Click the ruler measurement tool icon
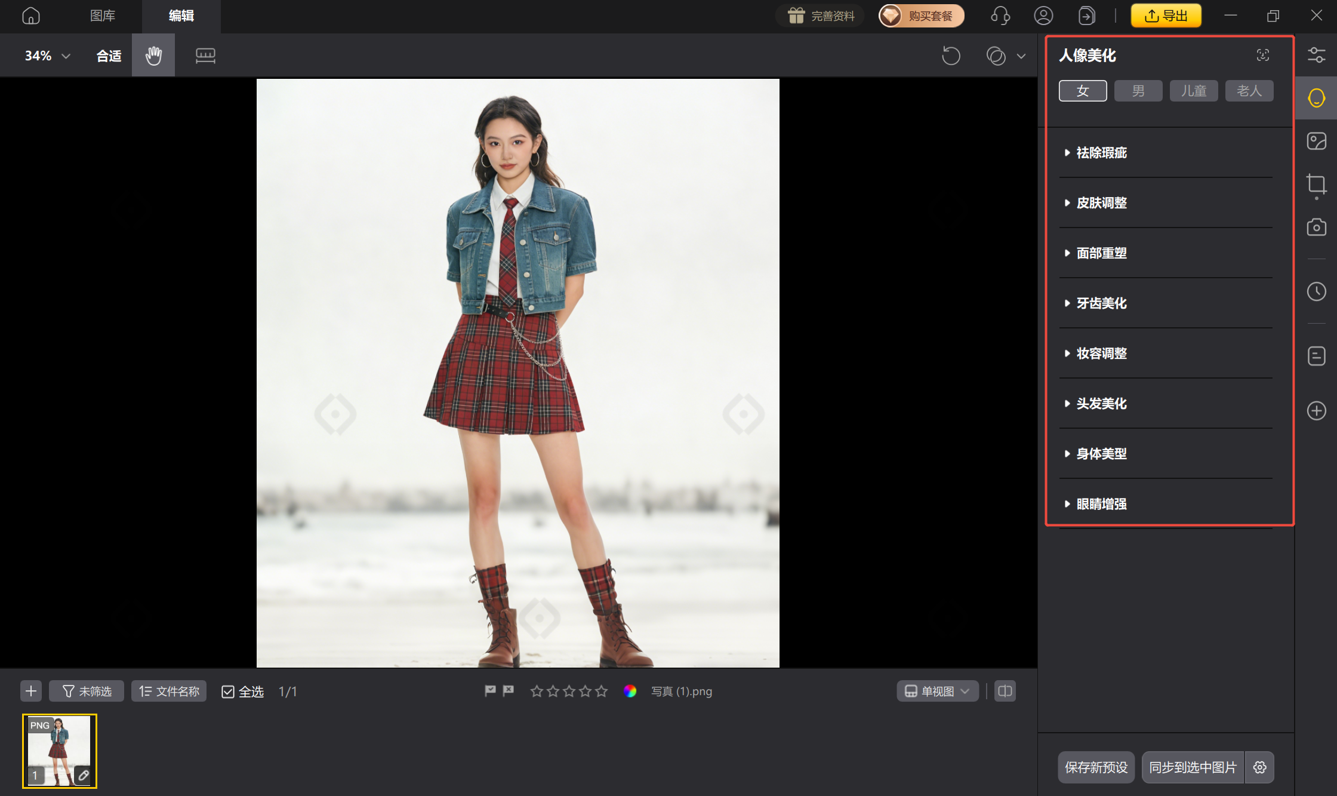 click(205, 56)
